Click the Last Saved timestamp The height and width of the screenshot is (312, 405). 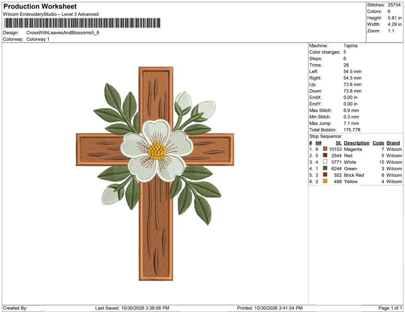coord(132,308)
